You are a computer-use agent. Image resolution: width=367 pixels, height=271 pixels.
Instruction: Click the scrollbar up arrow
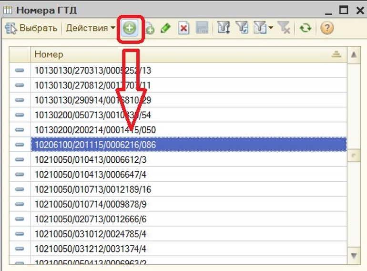(x=354, y=55)
